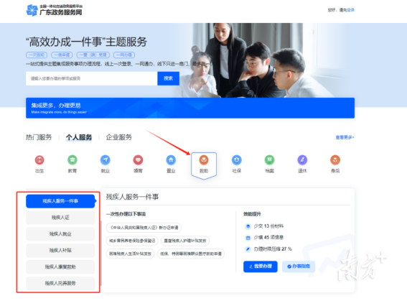Switch to the 热门服务 tab
Viewport: 407px width, 301px height.
pos(39,137)
